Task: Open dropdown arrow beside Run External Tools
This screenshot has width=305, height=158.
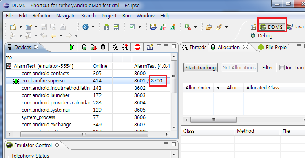Action: pos(195,27)
